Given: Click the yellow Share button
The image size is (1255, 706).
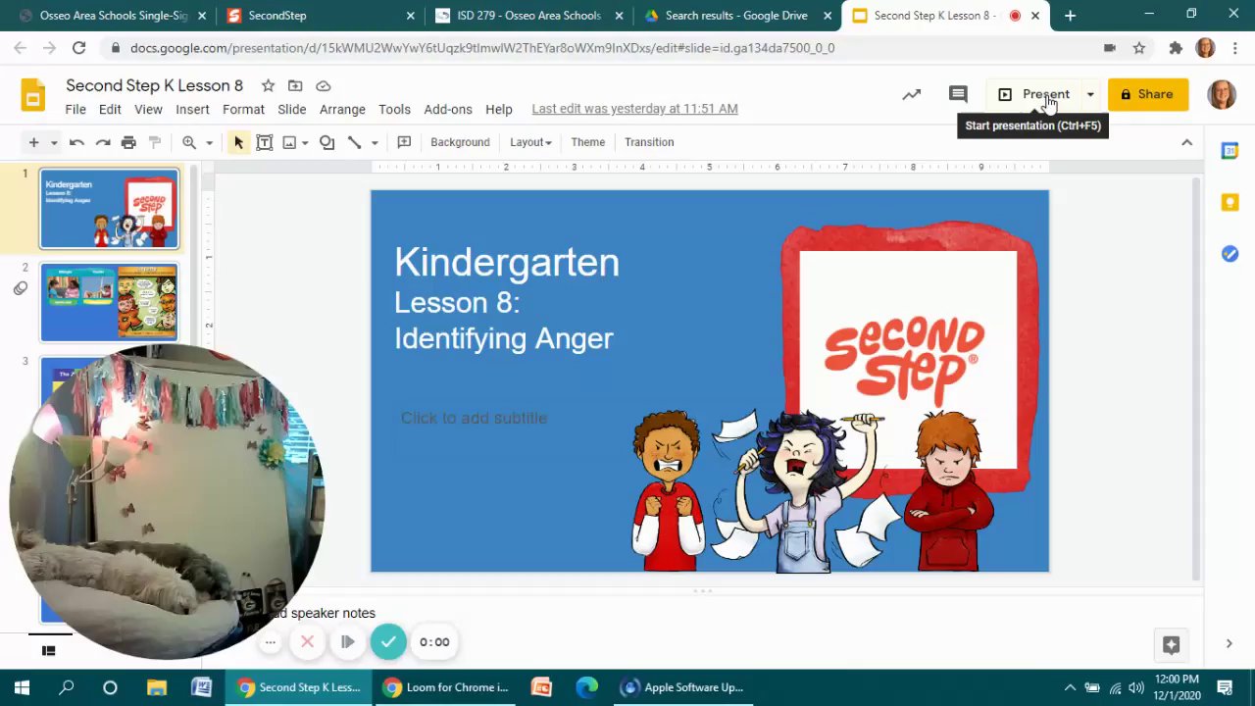Looking at the screenshot, I should coord(1147,94).
